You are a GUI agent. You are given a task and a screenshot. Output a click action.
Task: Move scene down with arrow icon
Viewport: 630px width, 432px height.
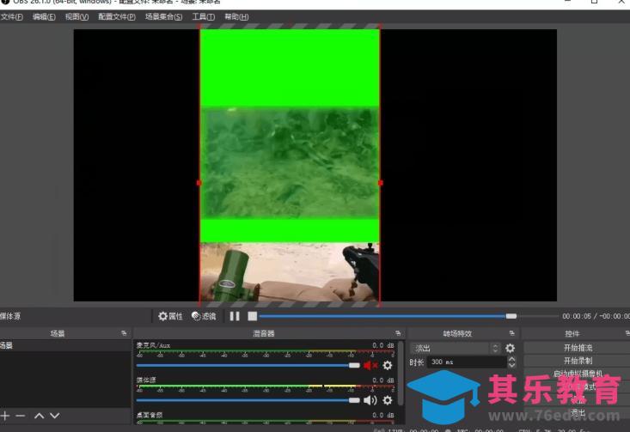point(54,416)
